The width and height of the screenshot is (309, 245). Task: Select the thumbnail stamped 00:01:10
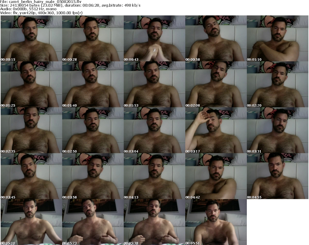(278, 38)
